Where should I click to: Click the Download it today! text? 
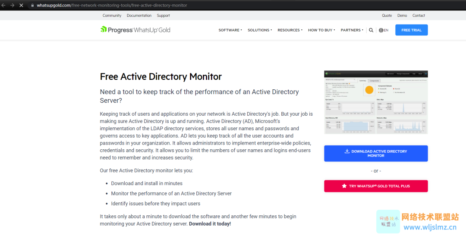pyautogui.click(x=210, y=224)
